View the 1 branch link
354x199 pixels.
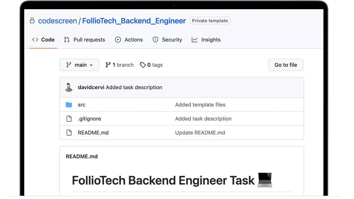tap(120, 65)
